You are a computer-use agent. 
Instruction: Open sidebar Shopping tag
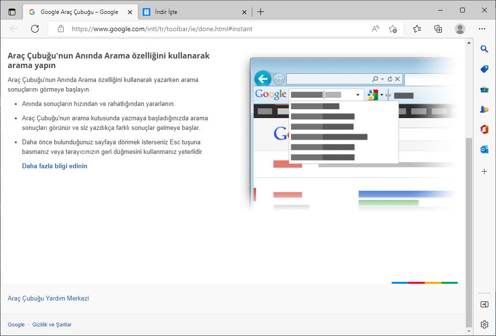click(485, 69)
